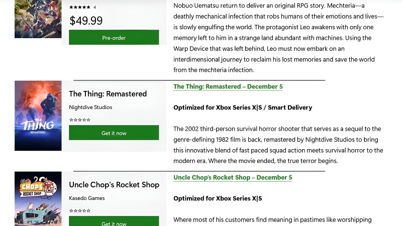This screenshot has height=226, width=402.
Task: Click Uncle Chop's Rocket Shop cover art
Action: (x=38, y=199)
